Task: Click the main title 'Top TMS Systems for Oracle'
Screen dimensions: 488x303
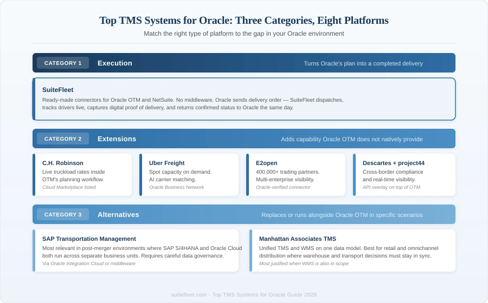Action: [244, 20]
